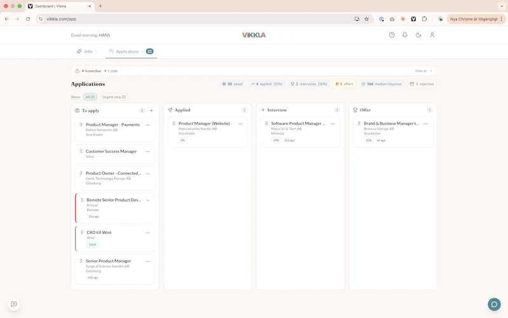Open notifications bell icon

405,35
